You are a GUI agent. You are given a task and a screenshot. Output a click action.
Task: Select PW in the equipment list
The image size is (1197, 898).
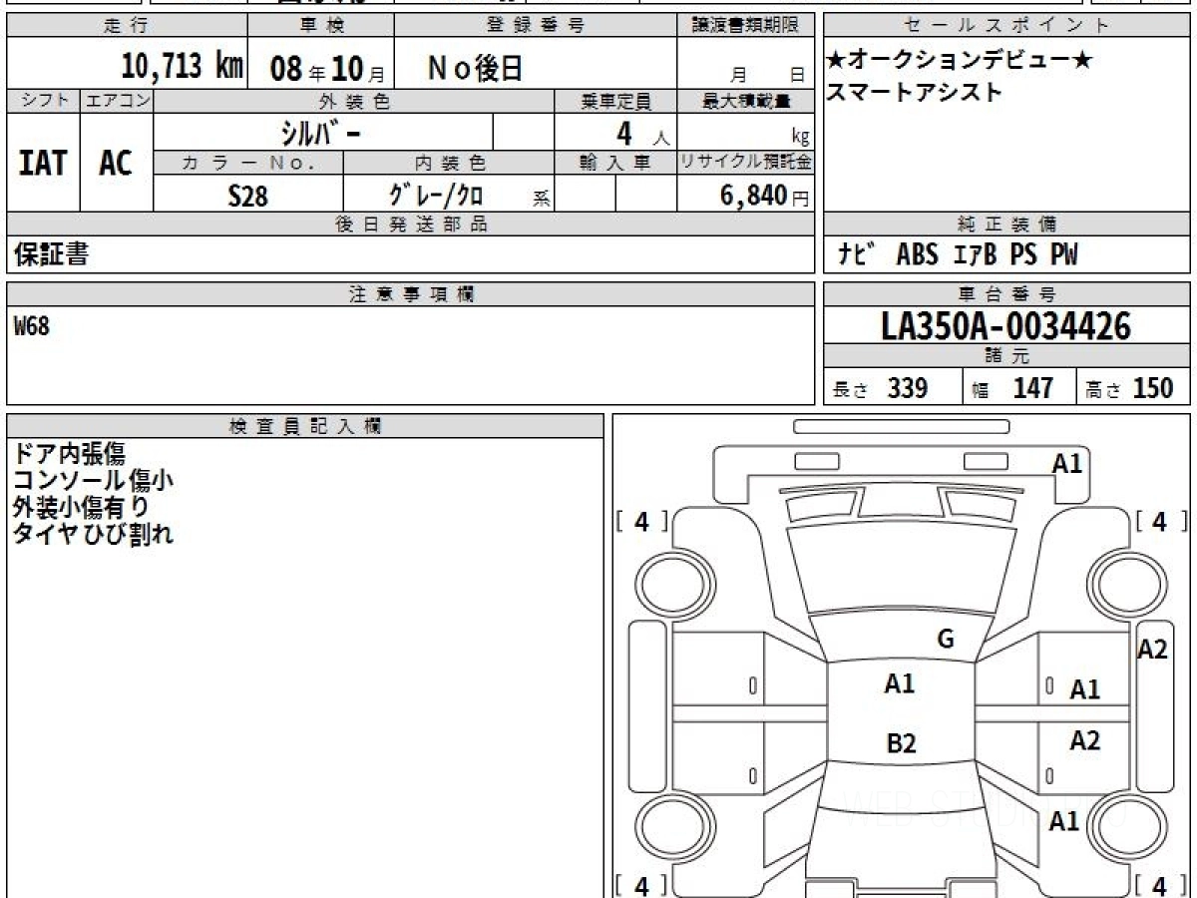pyautogui.click(x=1064, y=254)
